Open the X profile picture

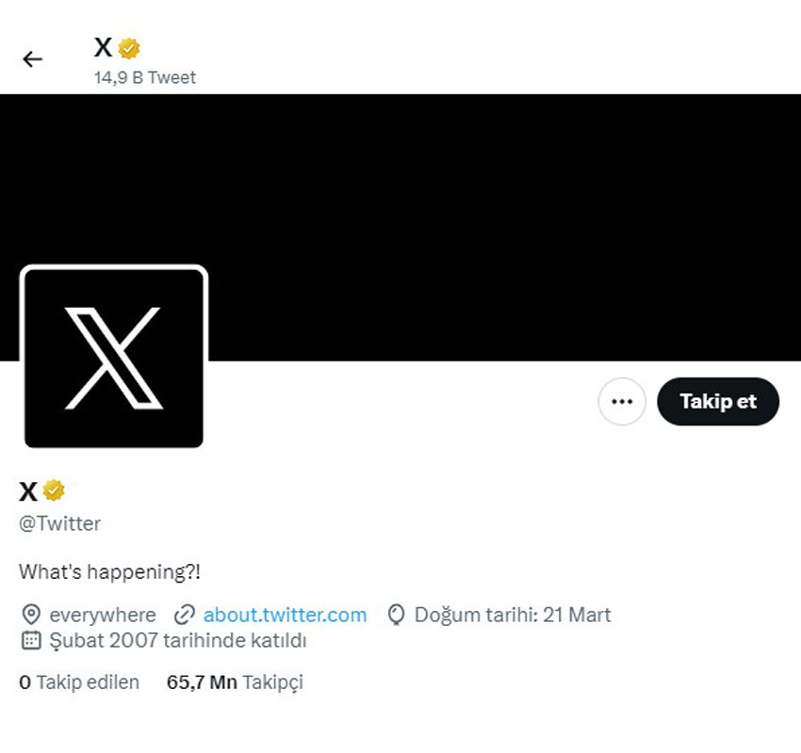[114, 358]
